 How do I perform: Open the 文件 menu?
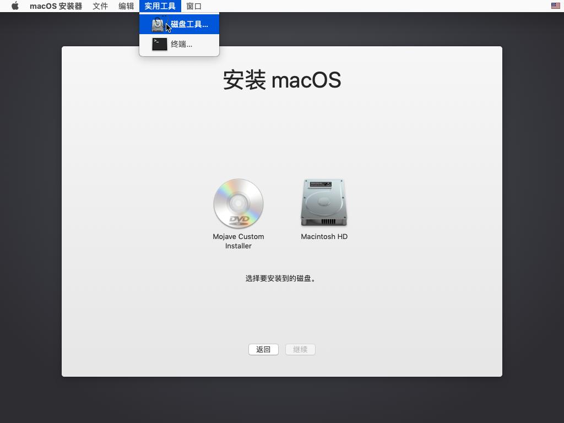(x=100, y=6)
